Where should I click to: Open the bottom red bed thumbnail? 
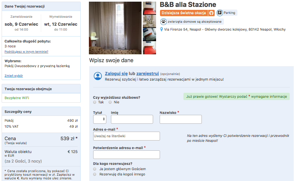(149, 48)
